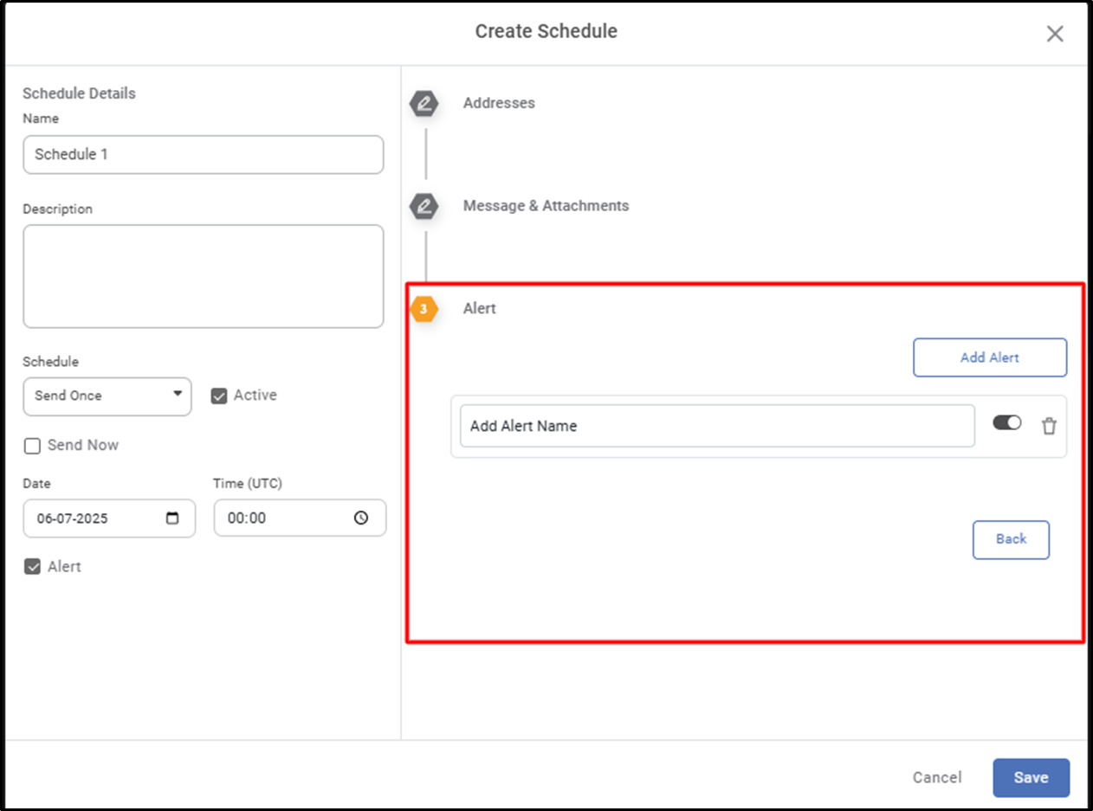Uncheck the Active checkbox
This screenshot has width=1093, height=811.
tap(219, 396)
